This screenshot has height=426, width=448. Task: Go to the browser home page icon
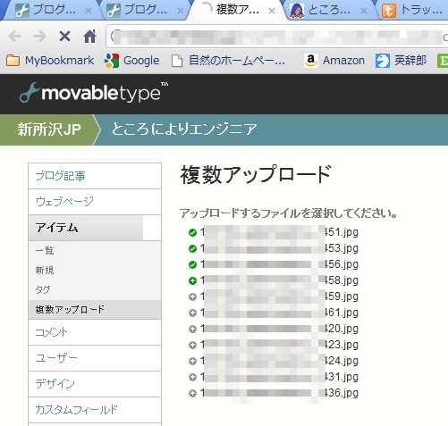pos(89,37)
